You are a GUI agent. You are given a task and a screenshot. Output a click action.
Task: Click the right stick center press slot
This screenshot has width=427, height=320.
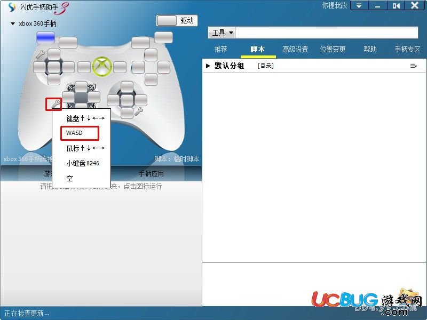point(127,100)
